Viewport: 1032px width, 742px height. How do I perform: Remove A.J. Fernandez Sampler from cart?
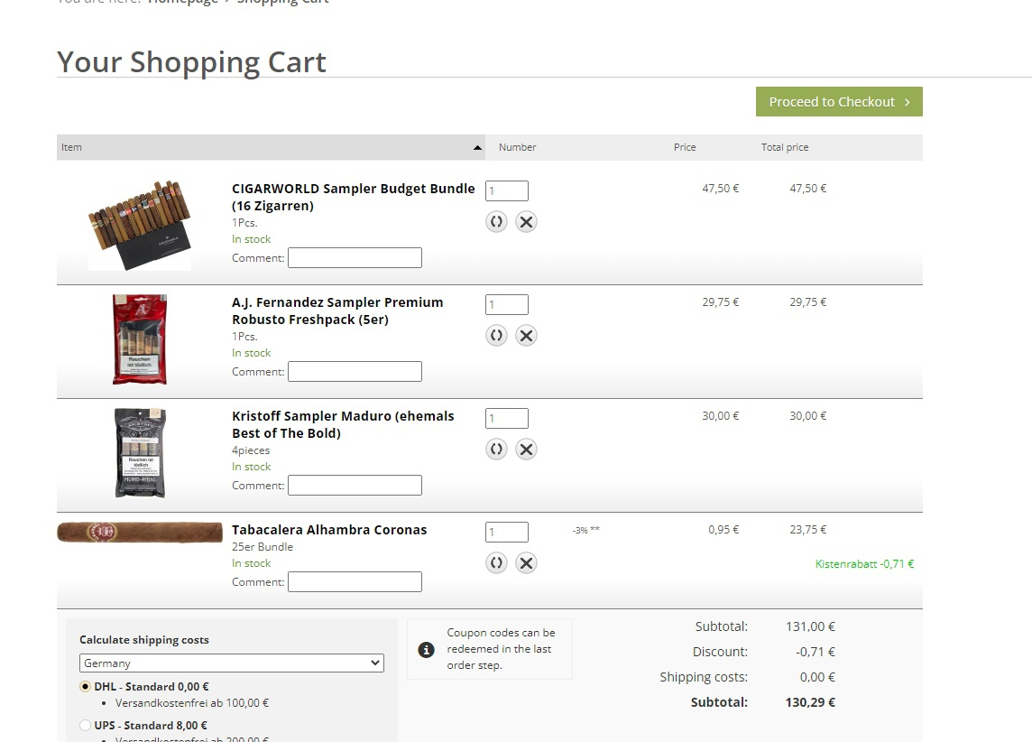pos(526,336)
